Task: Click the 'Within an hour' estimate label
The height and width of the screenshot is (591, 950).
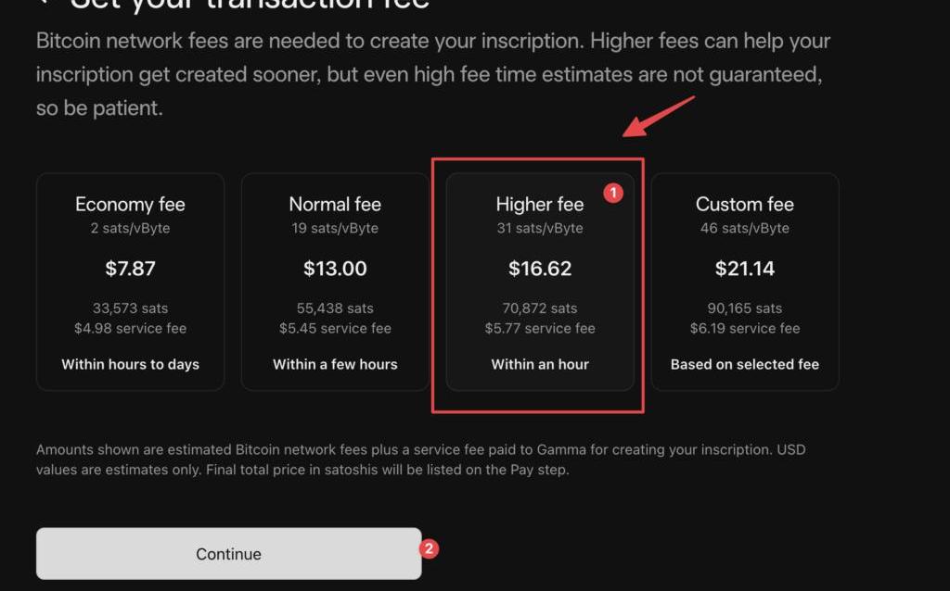Action: 540,364
